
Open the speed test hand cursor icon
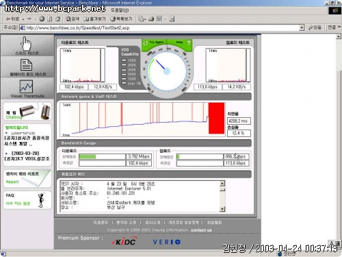[x=26, y=44]
